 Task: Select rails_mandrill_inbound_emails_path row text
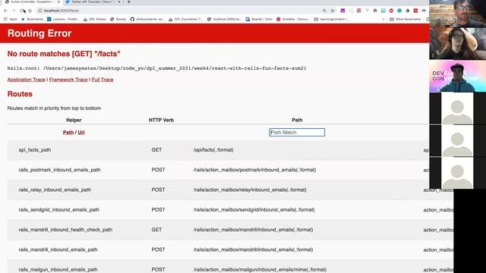[58, 249]
